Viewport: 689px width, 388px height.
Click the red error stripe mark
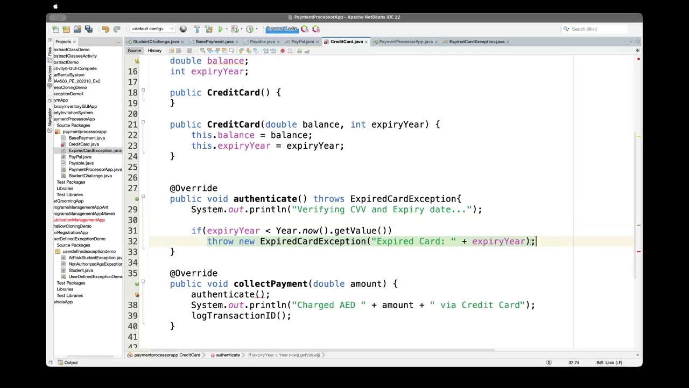click(639, 252)
